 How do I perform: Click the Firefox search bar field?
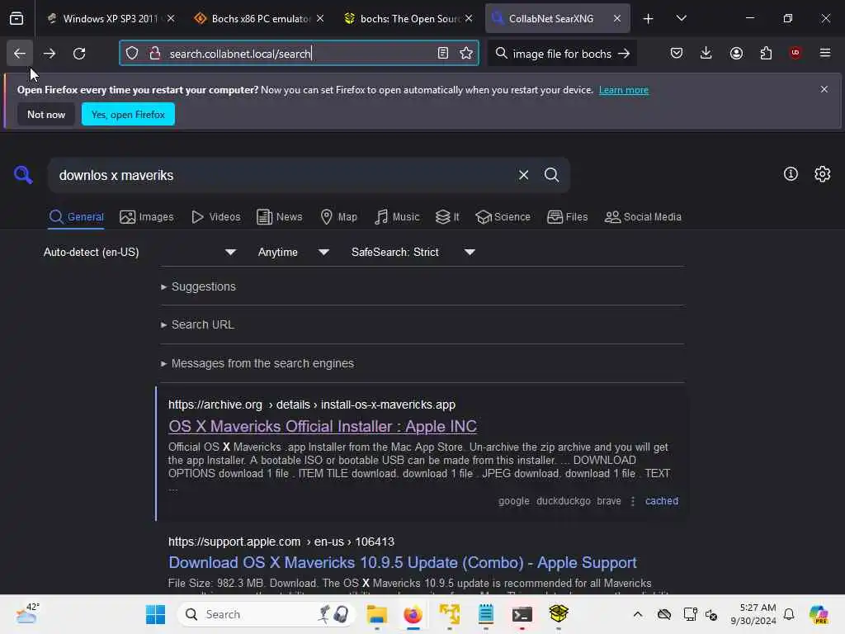click(562, 54)
